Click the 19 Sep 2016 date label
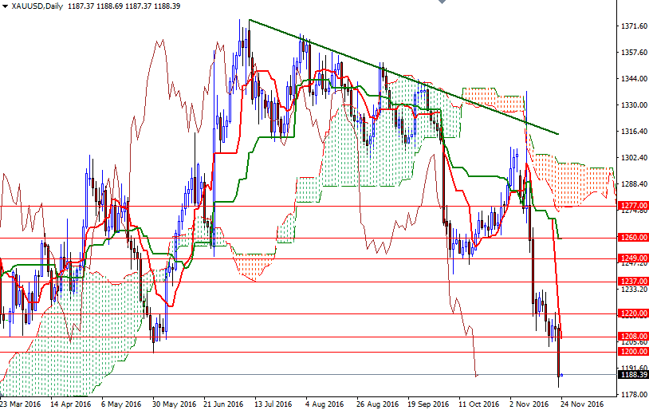The height and width of the screenshot is (410, 649). pos(429,404)
